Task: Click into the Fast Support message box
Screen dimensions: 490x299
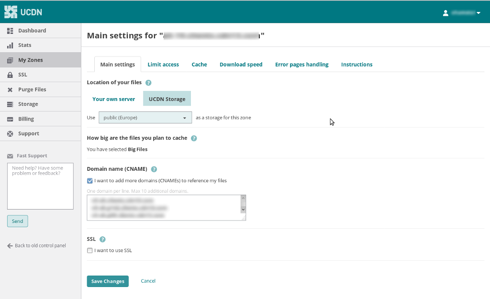Action: (40, 186)
